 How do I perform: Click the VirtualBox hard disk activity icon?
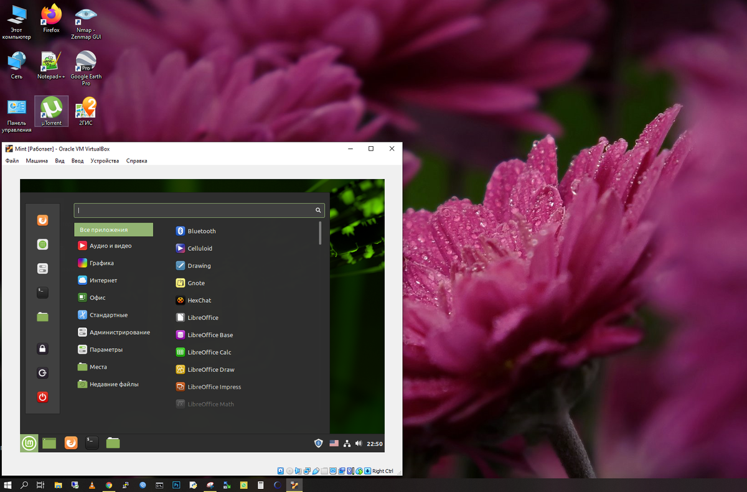click(281, 471)
